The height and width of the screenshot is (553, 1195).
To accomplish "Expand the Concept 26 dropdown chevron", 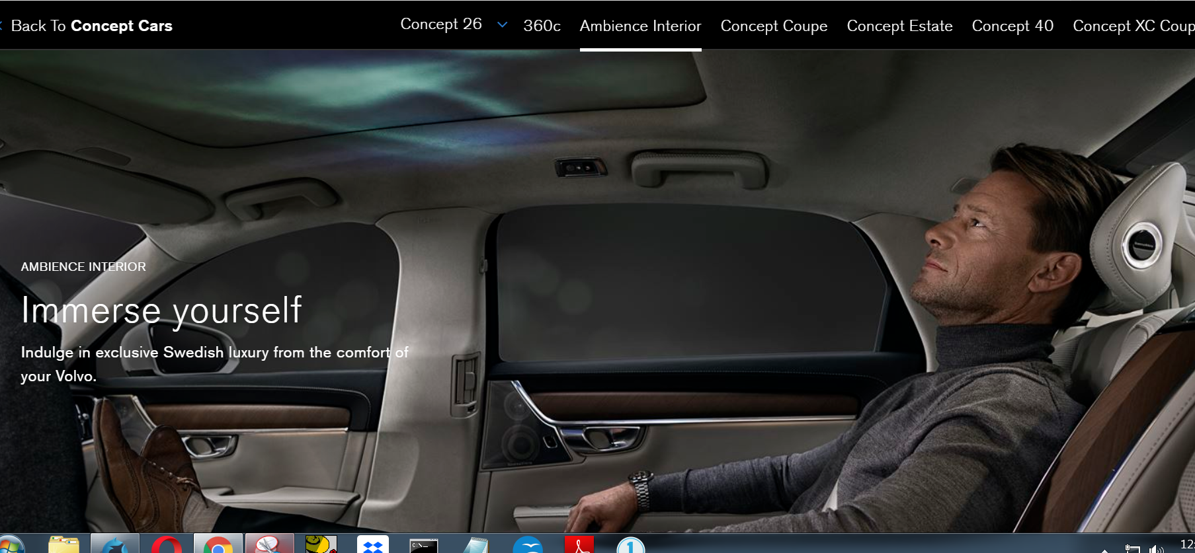I will (502, 25).
